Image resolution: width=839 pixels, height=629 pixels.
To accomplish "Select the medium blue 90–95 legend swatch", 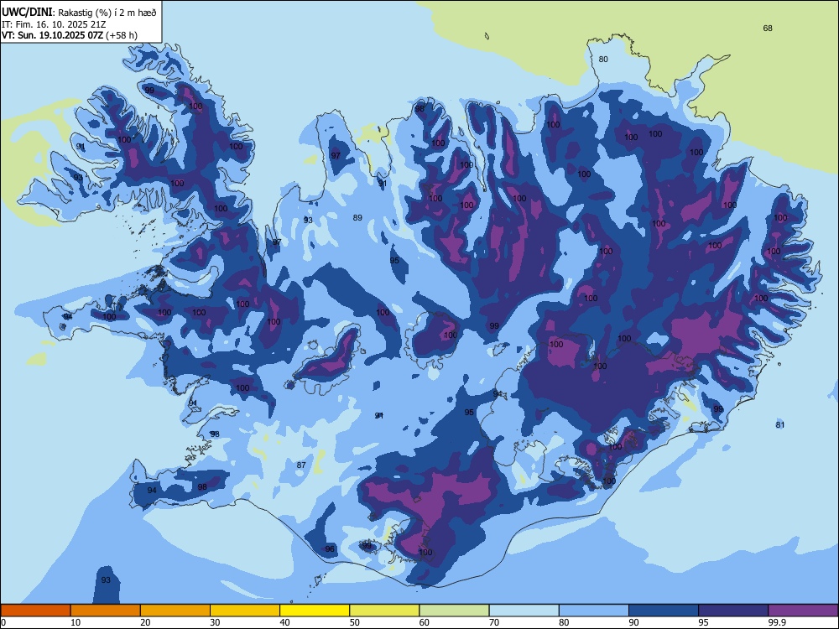I will (664, 611).
